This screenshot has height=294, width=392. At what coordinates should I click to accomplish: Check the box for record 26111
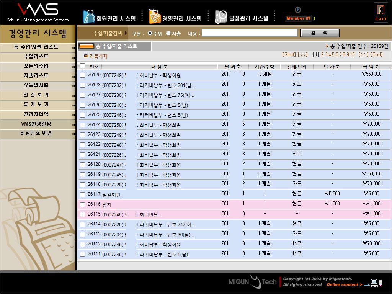(83, 254)
